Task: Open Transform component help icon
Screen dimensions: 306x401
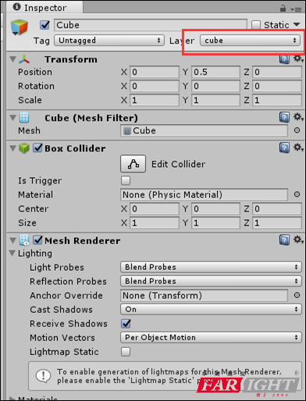Action: point(284,59)
